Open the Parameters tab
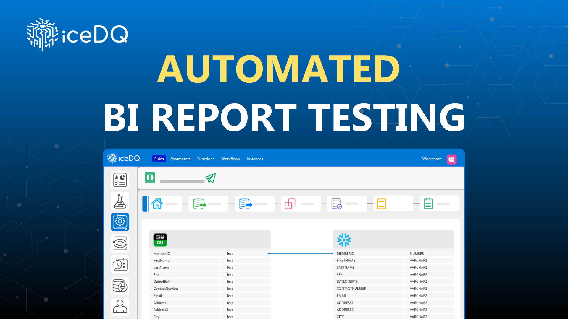This screenshot has width=568, height=319. 180,159
